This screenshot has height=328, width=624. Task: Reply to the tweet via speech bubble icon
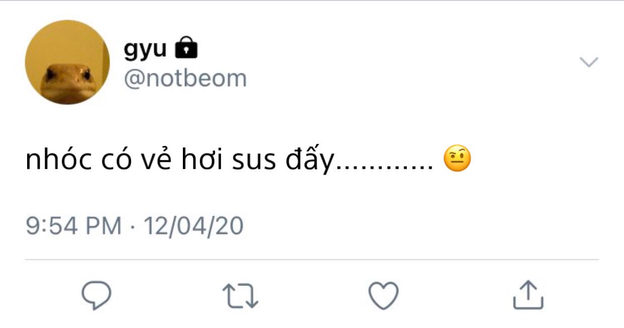pyautogui.click(x=96, y=295)
